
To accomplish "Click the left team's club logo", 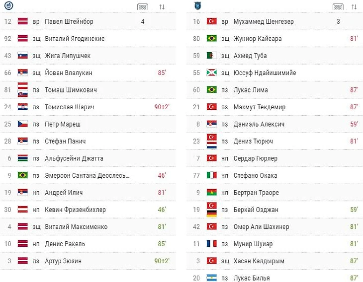I will coord(9,5).
